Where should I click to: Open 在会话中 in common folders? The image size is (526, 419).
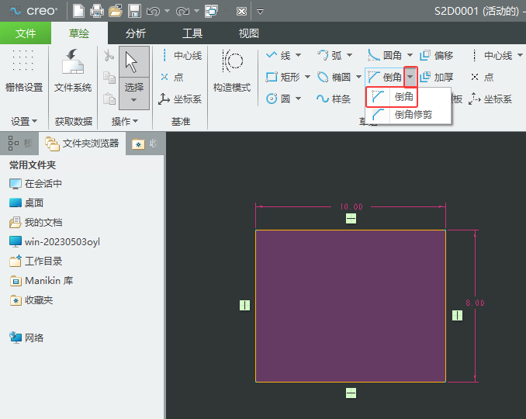pos(36,183)
